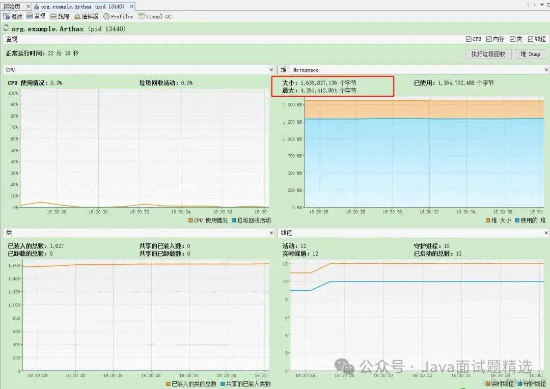Viewport: 550px width, 389px height.
Task: Click the 最大: 4,261,412,864 个字节 value
Action: click(319, 91)
